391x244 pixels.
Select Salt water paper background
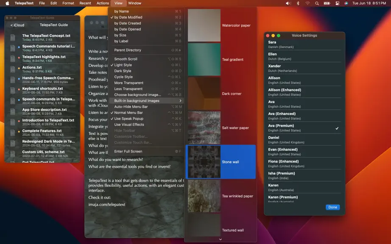coord(204,128)
